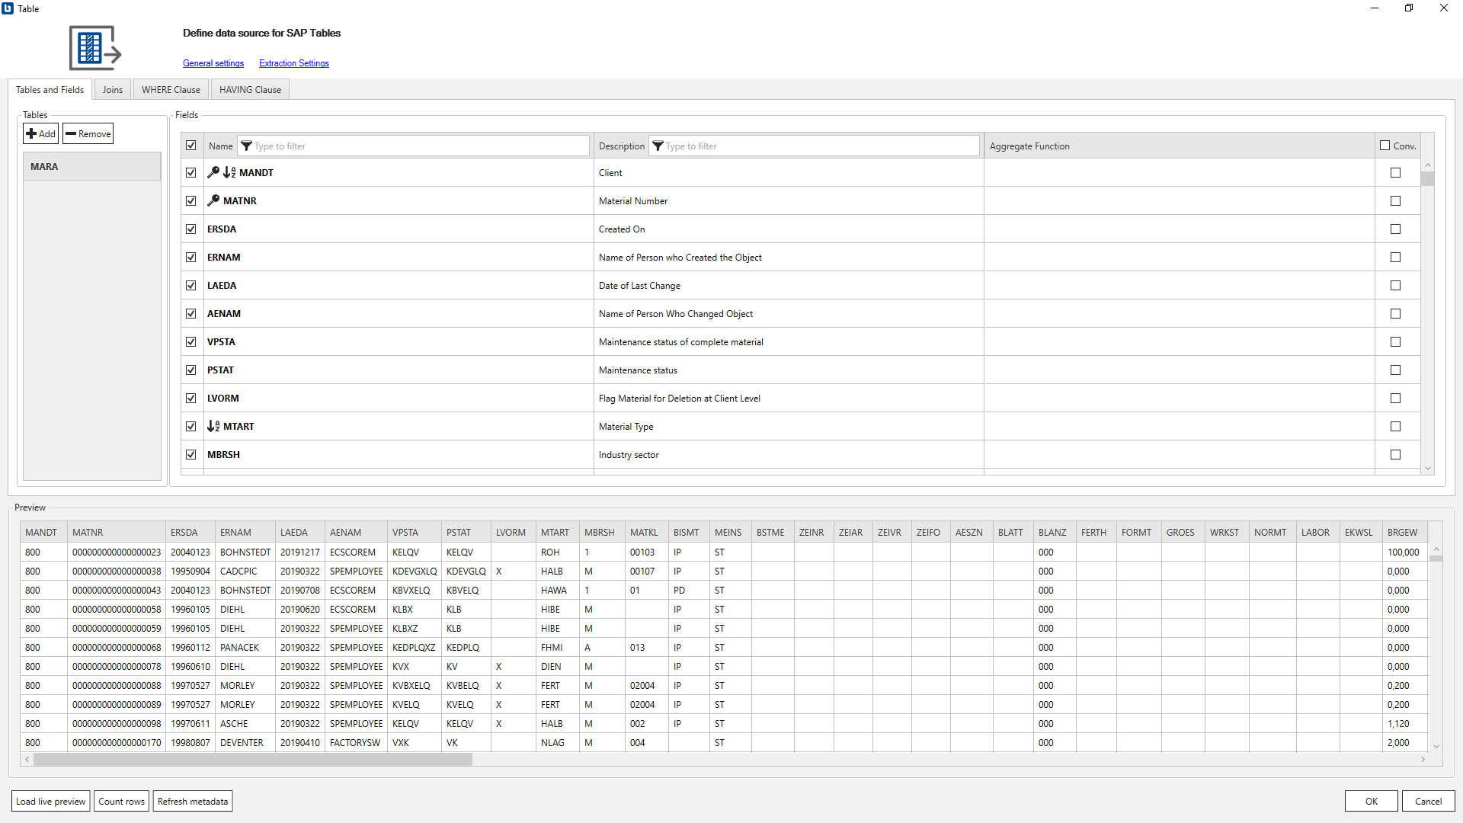Uncheck the LVORM field checkbox
The height and width of the screenshot is (823, 1463).
click(x=191, y=398)
